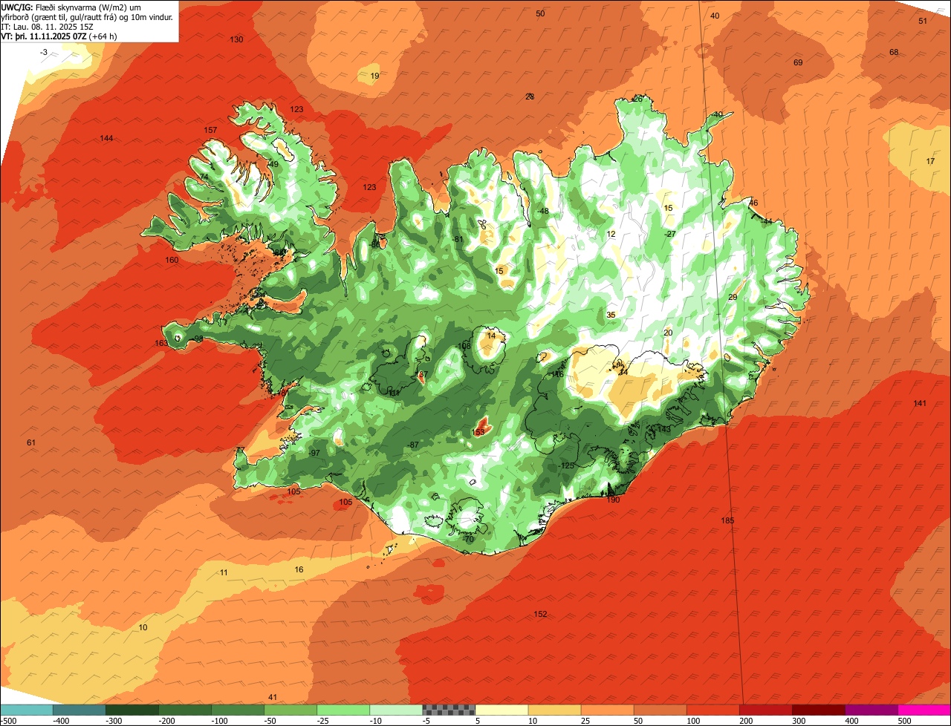Image resolution: width=951 pixels, height=726 pixels.
Task: Click the map value 49 in the Westfjords
Action: point(273,165)
